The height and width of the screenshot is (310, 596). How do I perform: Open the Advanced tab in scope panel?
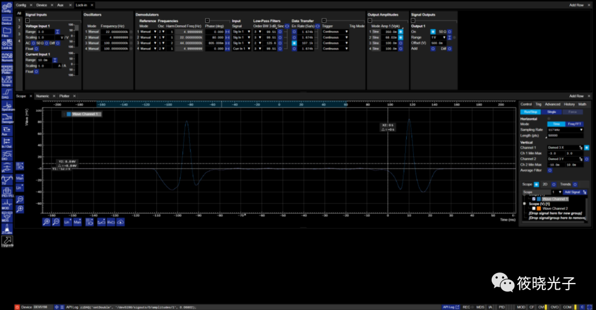(x=552, y=104)
